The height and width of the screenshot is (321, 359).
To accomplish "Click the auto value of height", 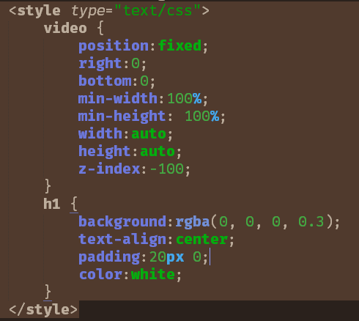I will pyautogui.click(x=158, y=152).
